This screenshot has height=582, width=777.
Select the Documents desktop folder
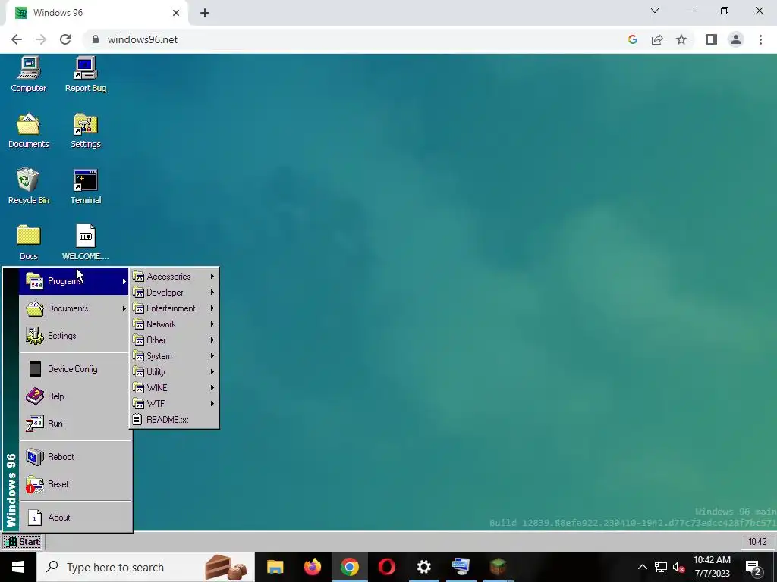29,130
